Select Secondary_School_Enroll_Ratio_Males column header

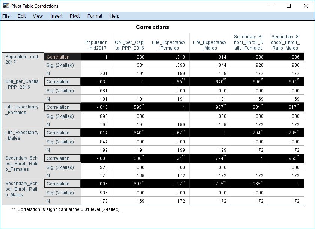(x=285, y=42)
